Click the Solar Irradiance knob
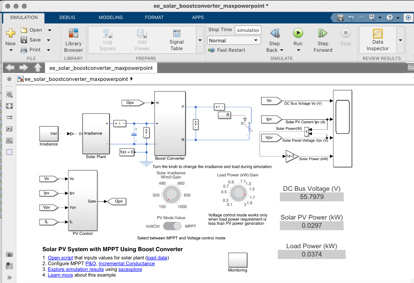The height and width of the screenshot is (283, 414). pos(171,195)
